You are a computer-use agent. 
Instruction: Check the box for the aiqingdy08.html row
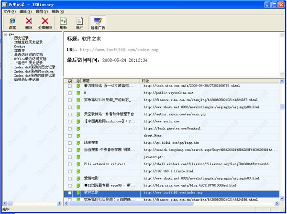(x=70, y=107)
